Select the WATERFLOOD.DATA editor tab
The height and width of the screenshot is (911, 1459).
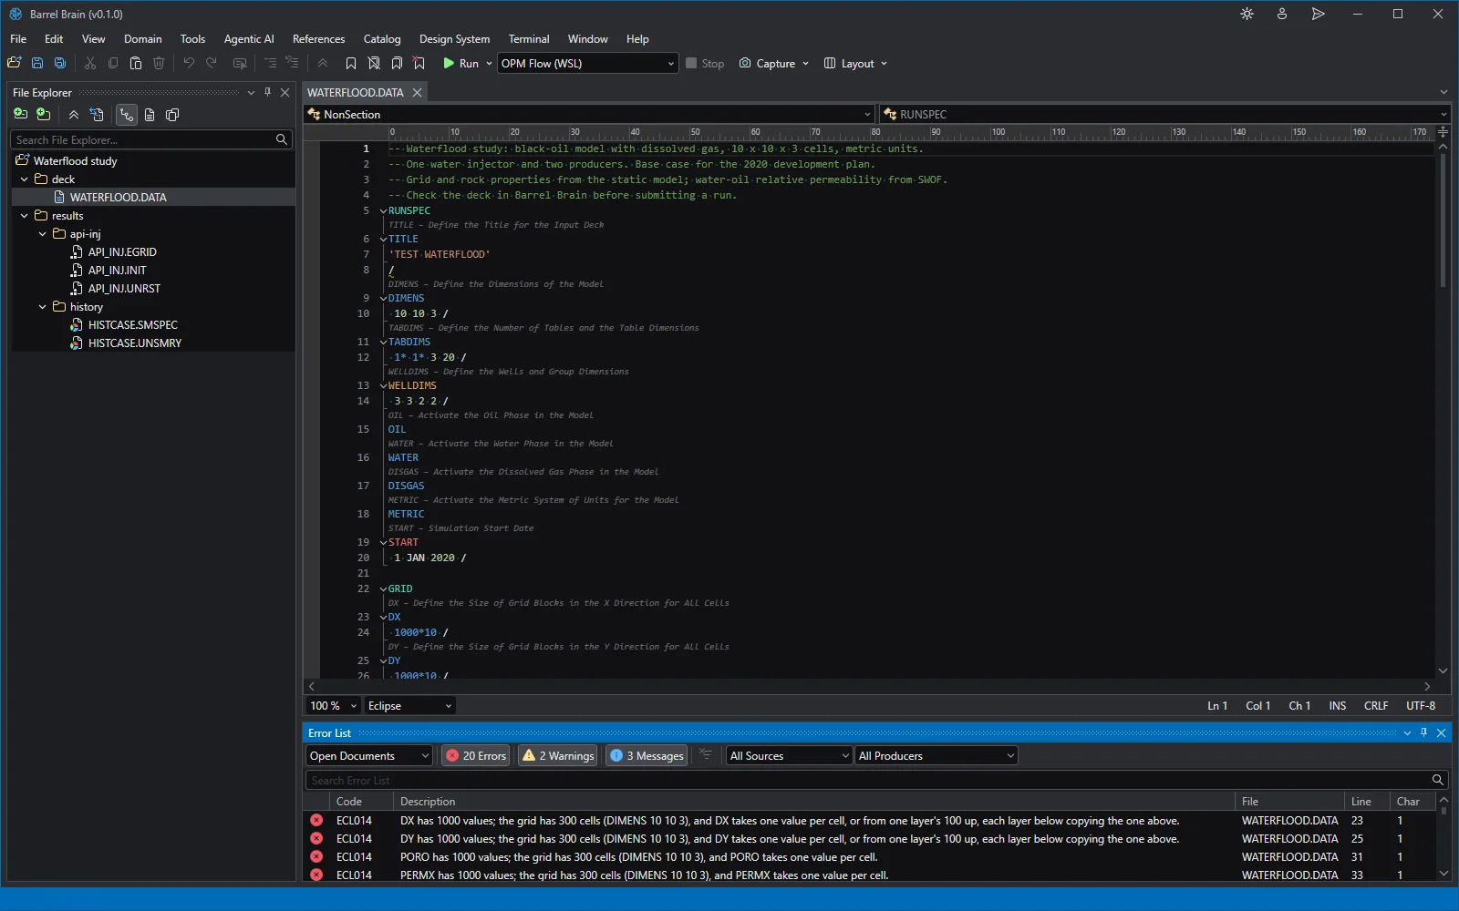coord(356,92)
